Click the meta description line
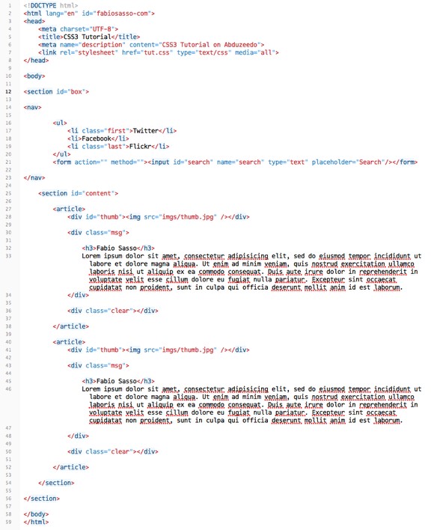The image size is (434, 530). click(151, 45)
